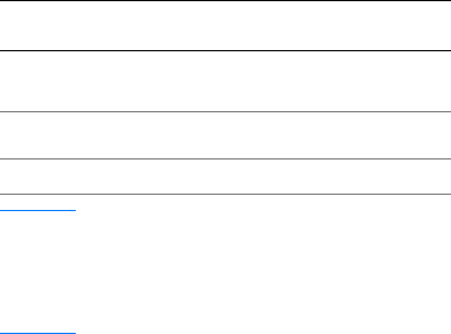Click the bottom table border line

(x=225, y=194)
